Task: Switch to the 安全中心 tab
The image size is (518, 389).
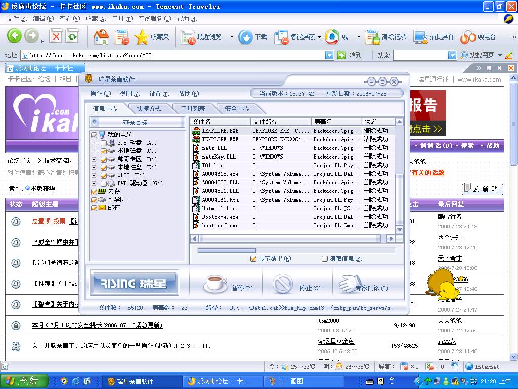Action: click(x=237, y=108)
